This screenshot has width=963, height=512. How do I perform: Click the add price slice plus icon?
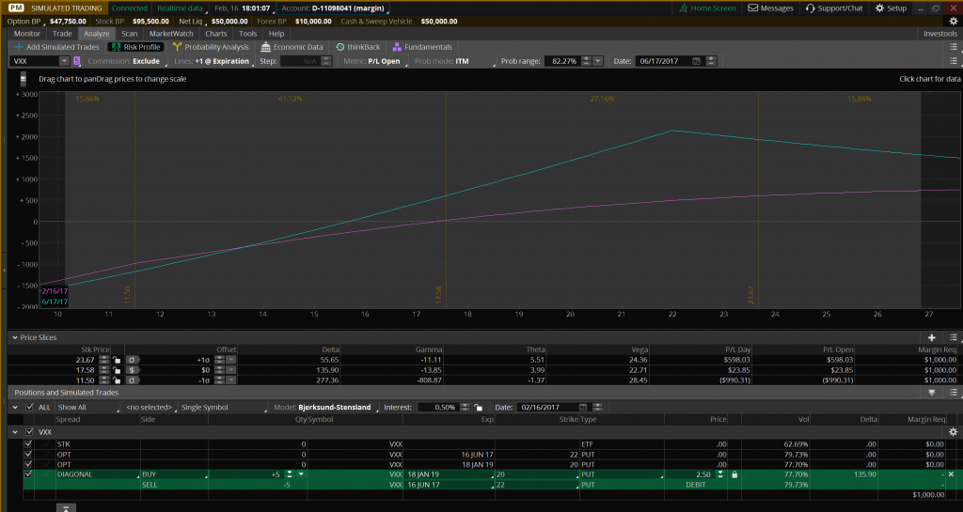931,337
